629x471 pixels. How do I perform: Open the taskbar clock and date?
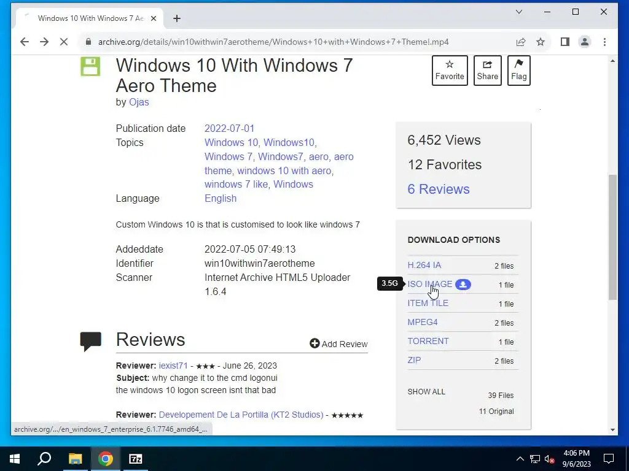pos(576,459)
